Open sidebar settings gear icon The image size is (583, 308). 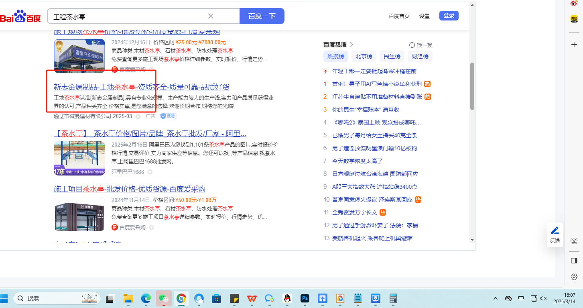(574, 277)
